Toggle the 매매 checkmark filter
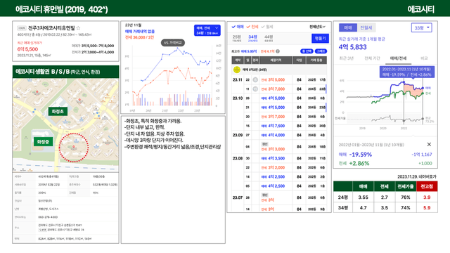Image resolution: width=450 pixels, height=253 pixels. point(238,27)
